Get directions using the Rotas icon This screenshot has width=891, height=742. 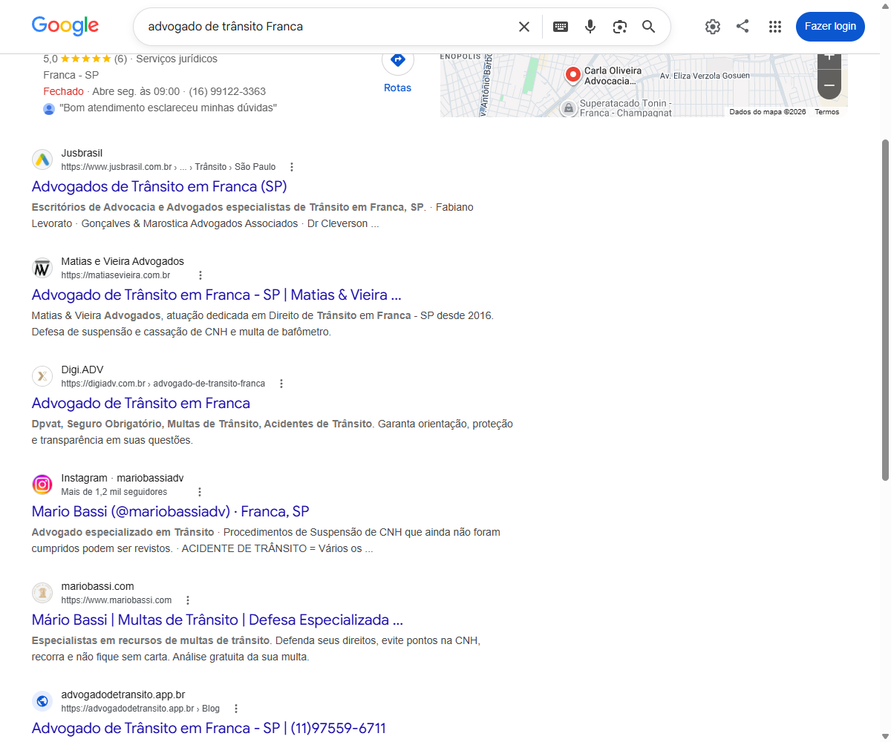pos(398,59)
